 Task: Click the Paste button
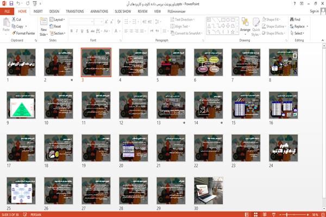pyautogui.click(x=6, y=25)
